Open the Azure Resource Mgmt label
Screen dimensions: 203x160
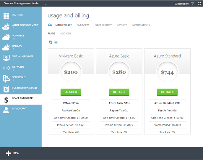coord(25,25)
